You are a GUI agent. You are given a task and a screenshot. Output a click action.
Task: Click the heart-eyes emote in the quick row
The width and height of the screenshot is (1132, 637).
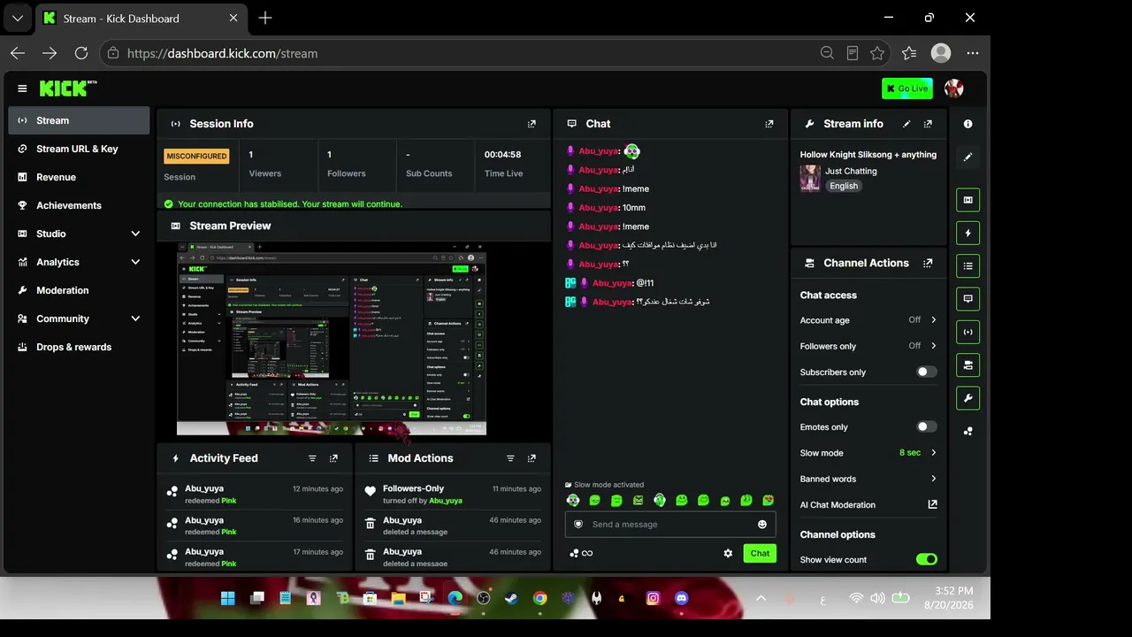click(768, 501)
